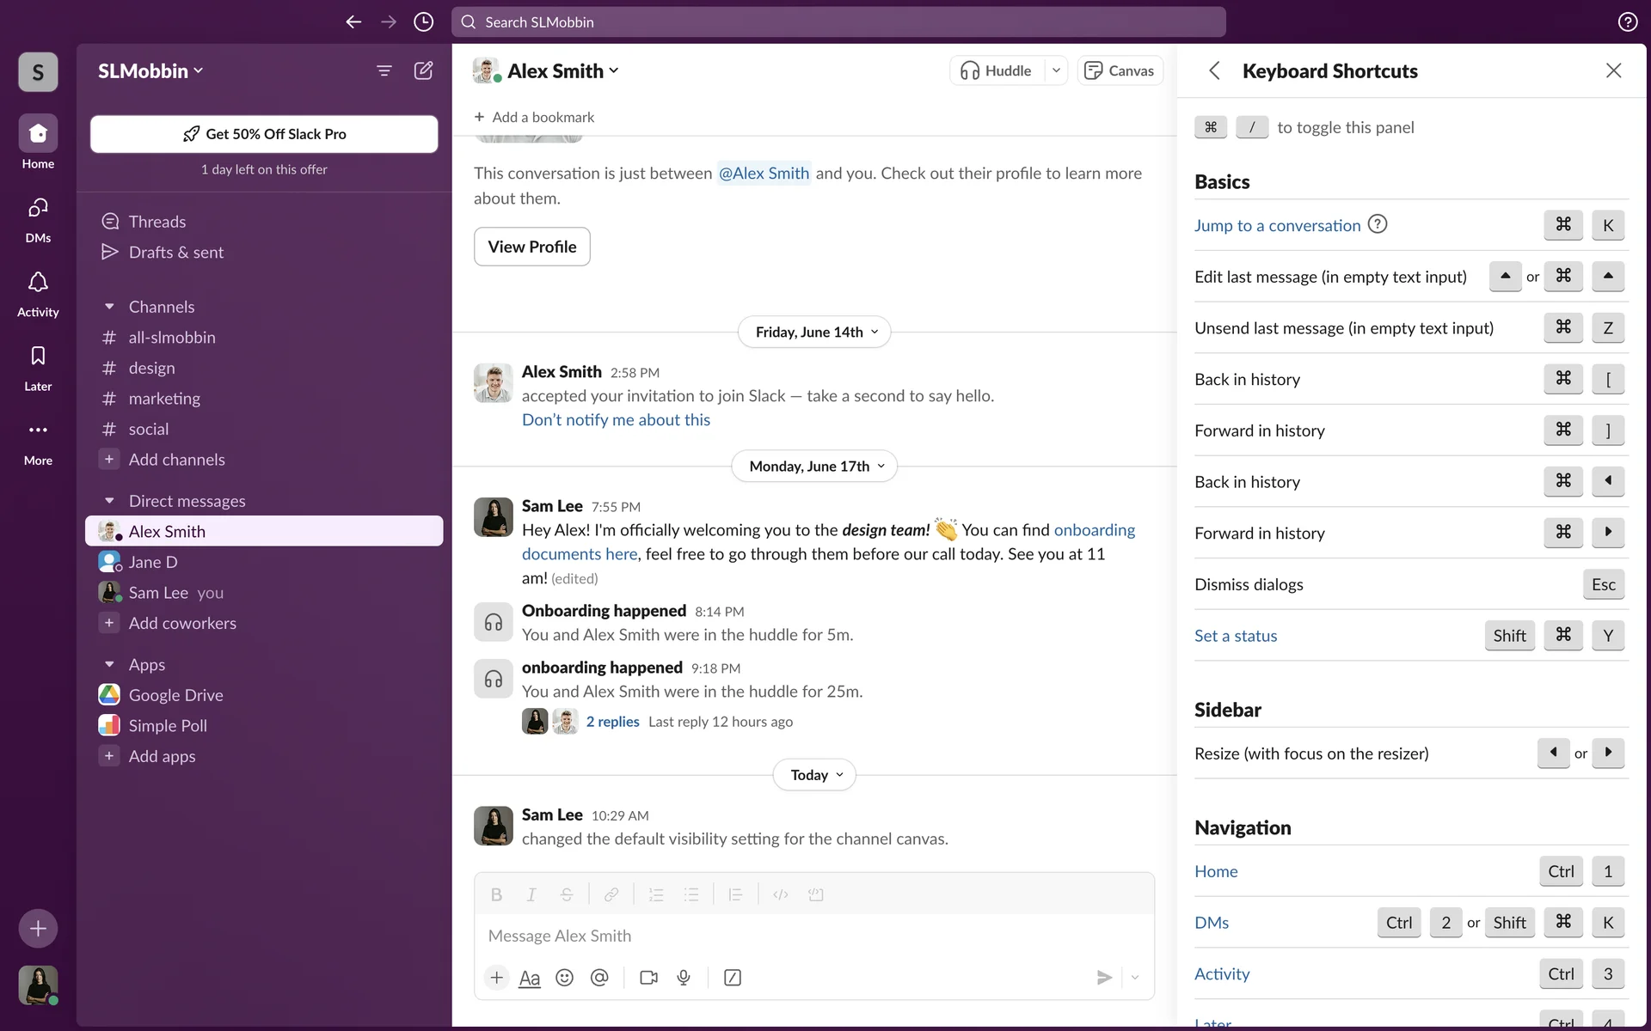
Task: Open the Activity bell in sidebar
Action: tap(38, 292)
